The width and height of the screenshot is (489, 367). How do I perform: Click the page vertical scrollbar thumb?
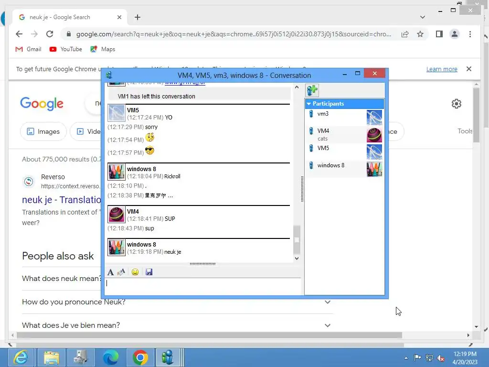click(x=476, y=115)
